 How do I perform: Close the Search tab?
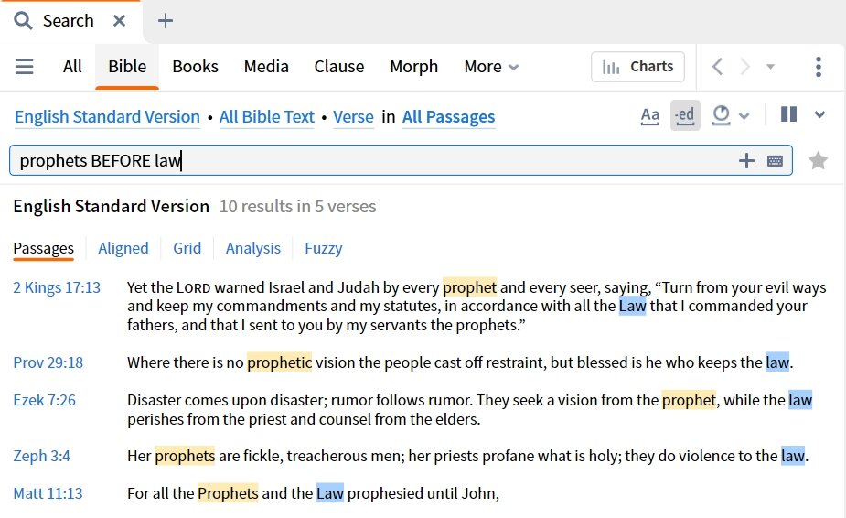coord(119,21)
